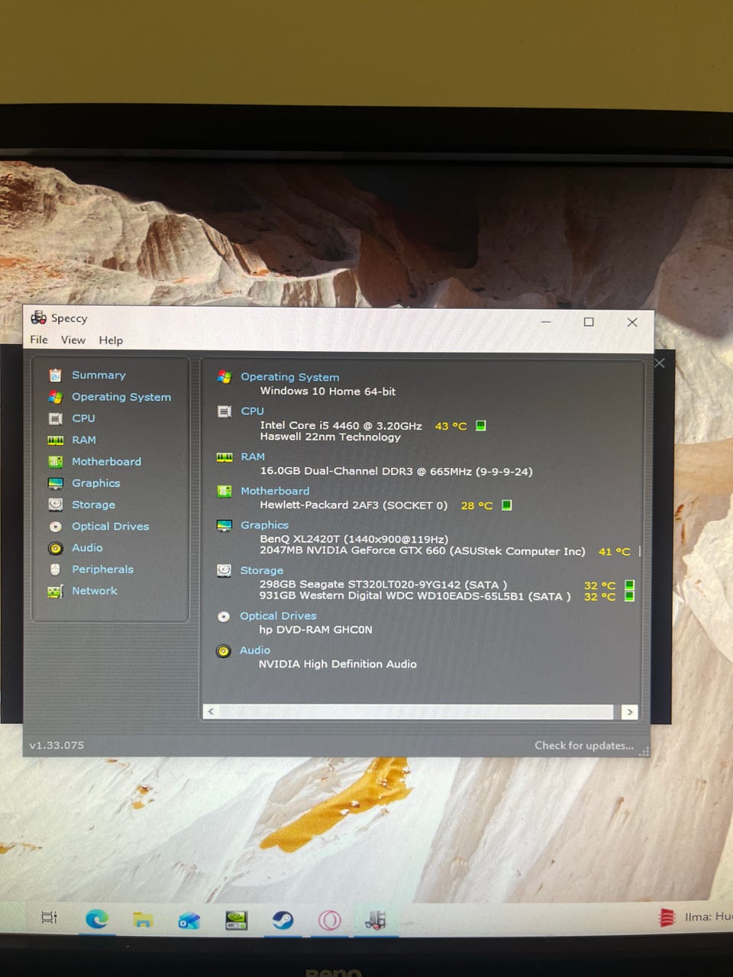Viewport: 733px width, 977px height.
Task: Click the CPU heading link in summary
Action: 252,411
